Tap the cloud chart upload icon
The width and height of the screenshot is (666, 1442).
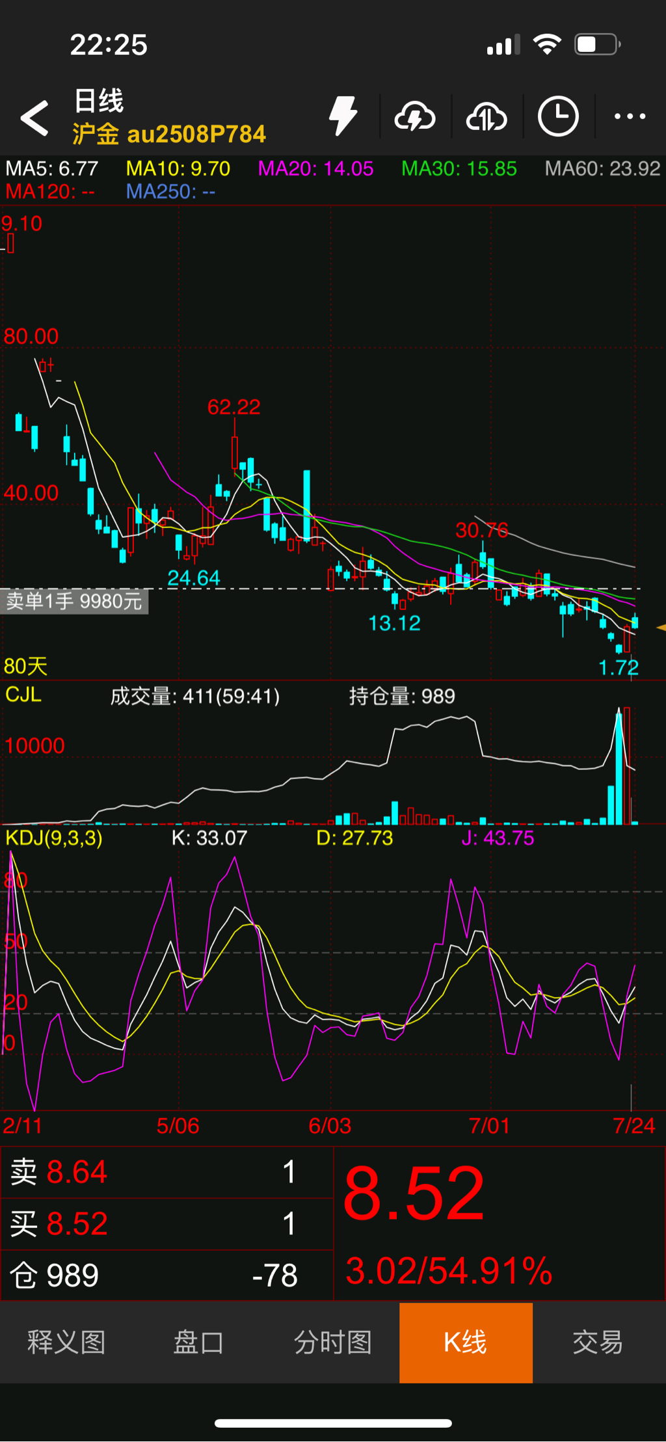[x=486, y=117]
